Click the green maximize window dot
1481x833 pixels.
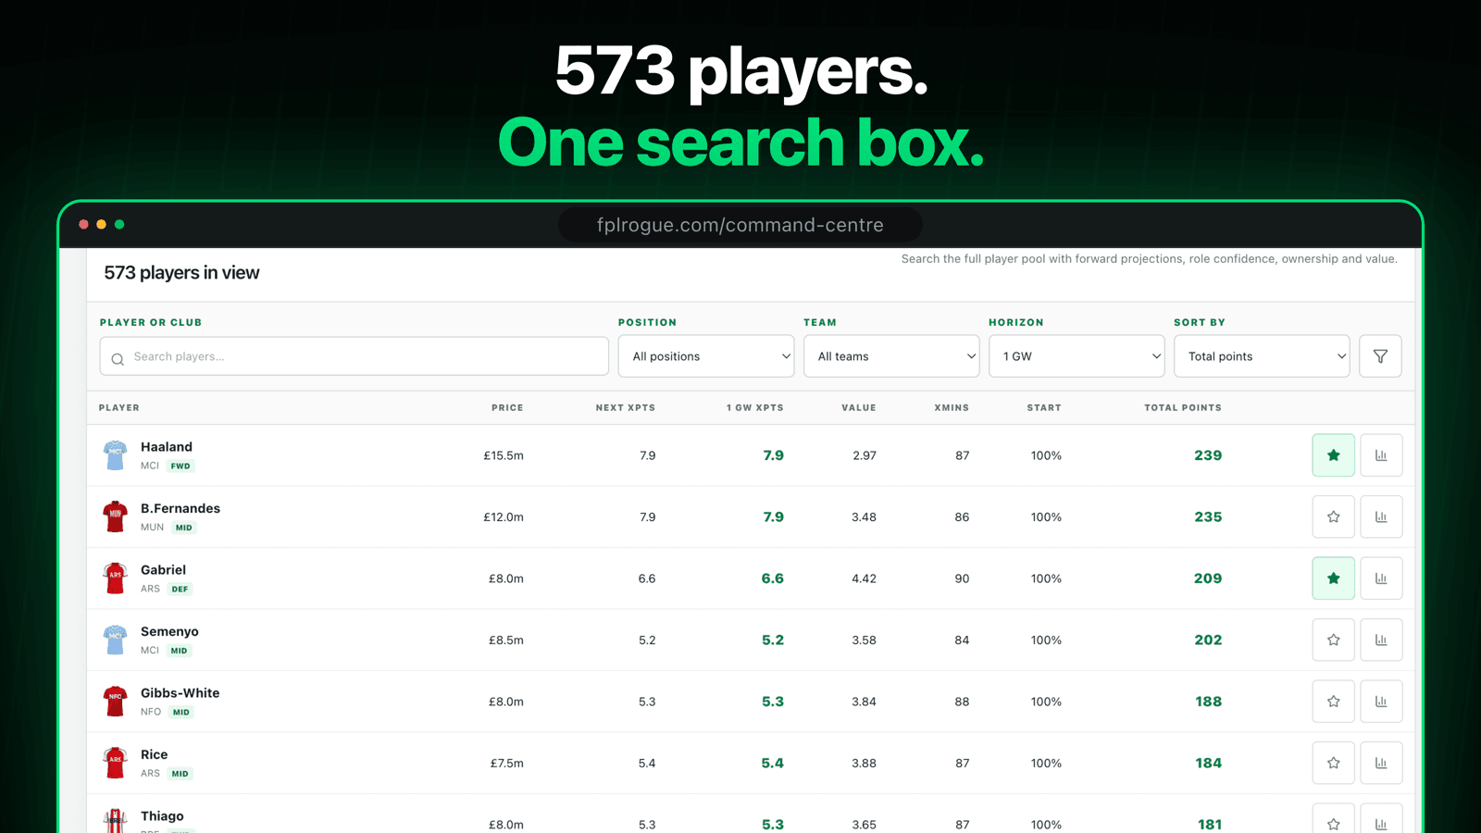[x=119, y=224]
